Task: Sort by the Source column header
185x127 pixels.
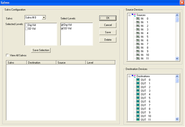Action: pyautogui.click(x=71, y=62)
